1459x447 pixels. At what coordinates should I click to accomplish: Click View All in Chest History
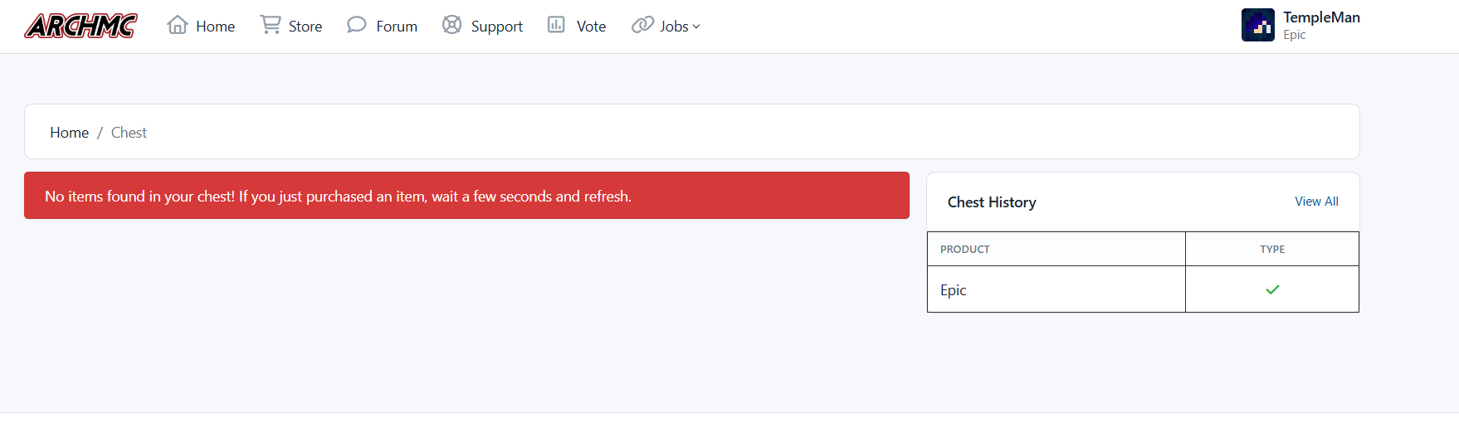(x=1316, y=202)
